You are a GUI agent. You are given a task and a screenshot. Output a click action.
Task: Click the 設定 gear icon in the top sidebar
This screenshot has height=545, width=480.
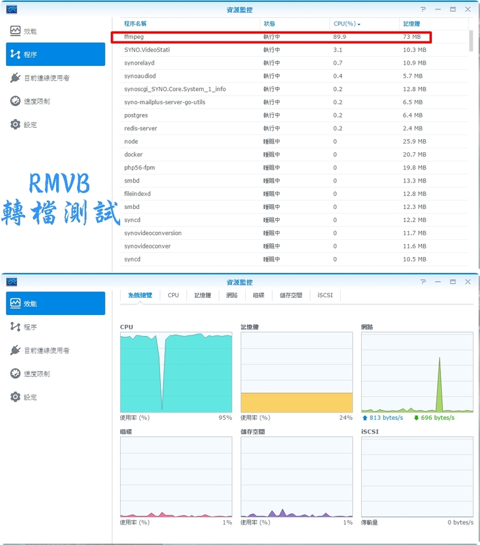click(x=16, y=125)
